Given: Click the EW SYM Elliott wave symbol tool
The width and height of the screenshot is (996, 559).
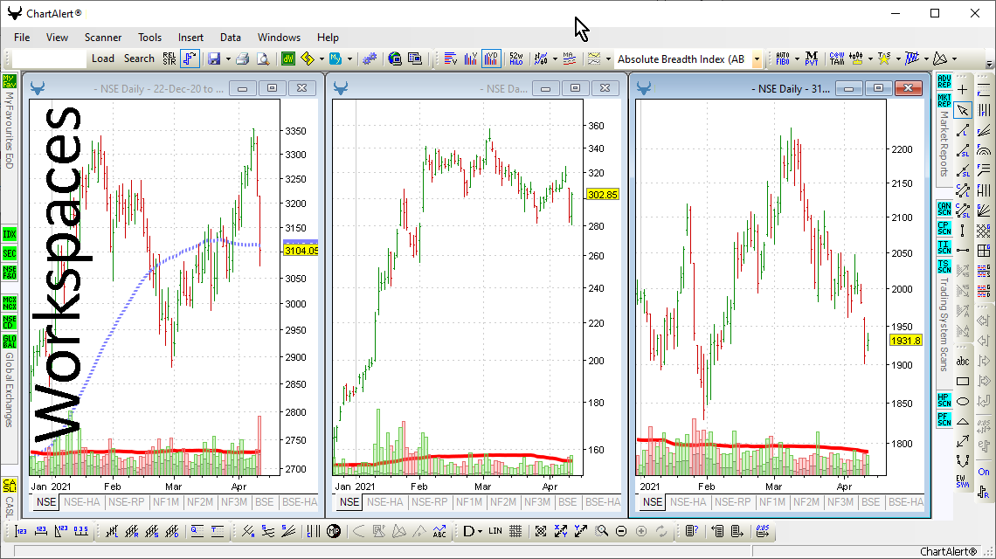Looking at the screenshot, I should 963,481.
